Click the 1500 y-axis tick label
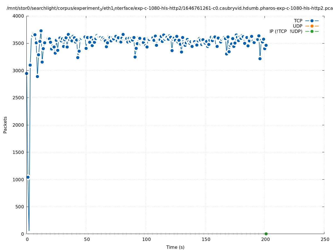333x251 pixels. pos(18,152)
